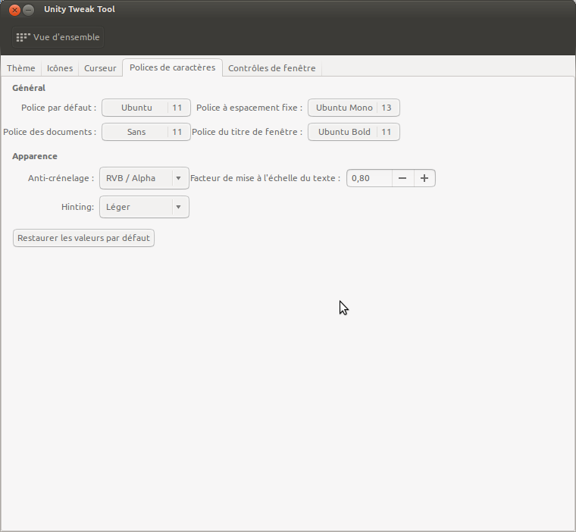This screenshot has width=576, height=532.
Task: Close the Unity Tweak Tool window
Action: [x=14, y=11]
